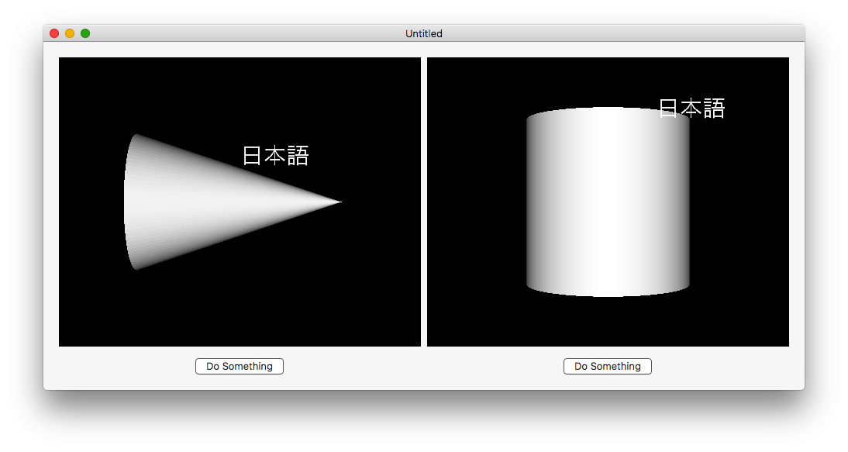The height and width of the screenshot is (452, 848).
Task: Click the Untitled window title text
Action: tap(424, 33)
